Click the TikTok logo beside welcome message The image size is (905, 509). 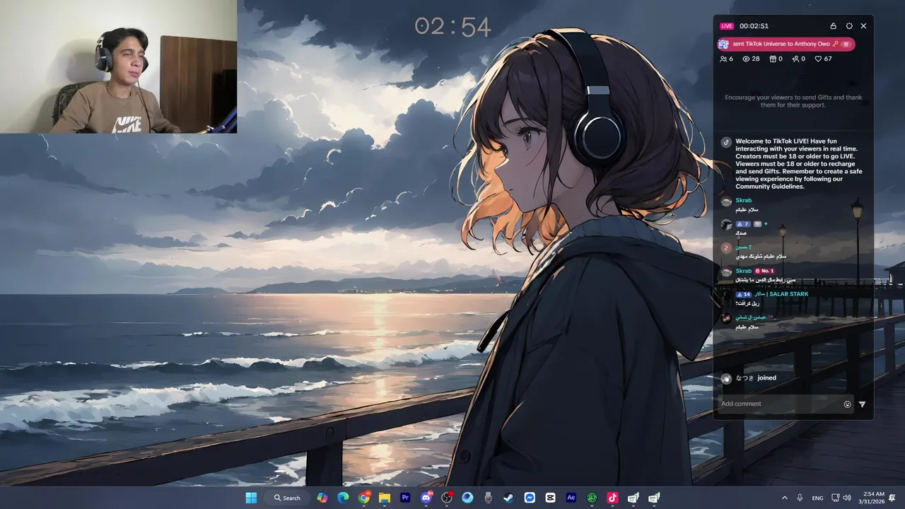(x=725, y=142)
